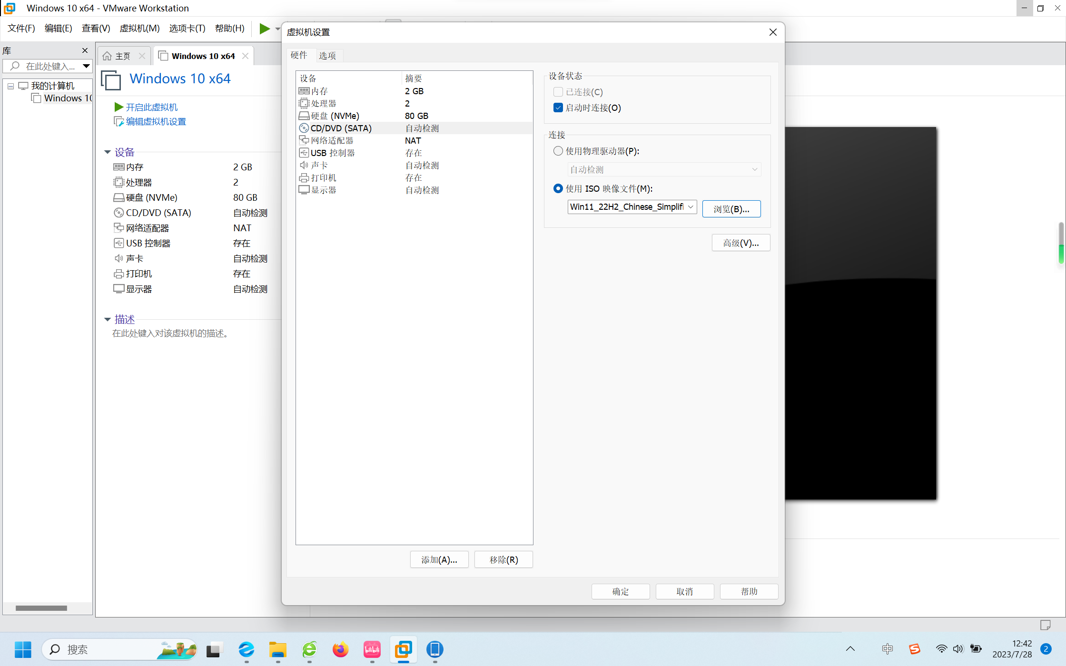Open Firefox from the taskbar
Screen dimensions: 1066x666
click(x=340, y=649)
